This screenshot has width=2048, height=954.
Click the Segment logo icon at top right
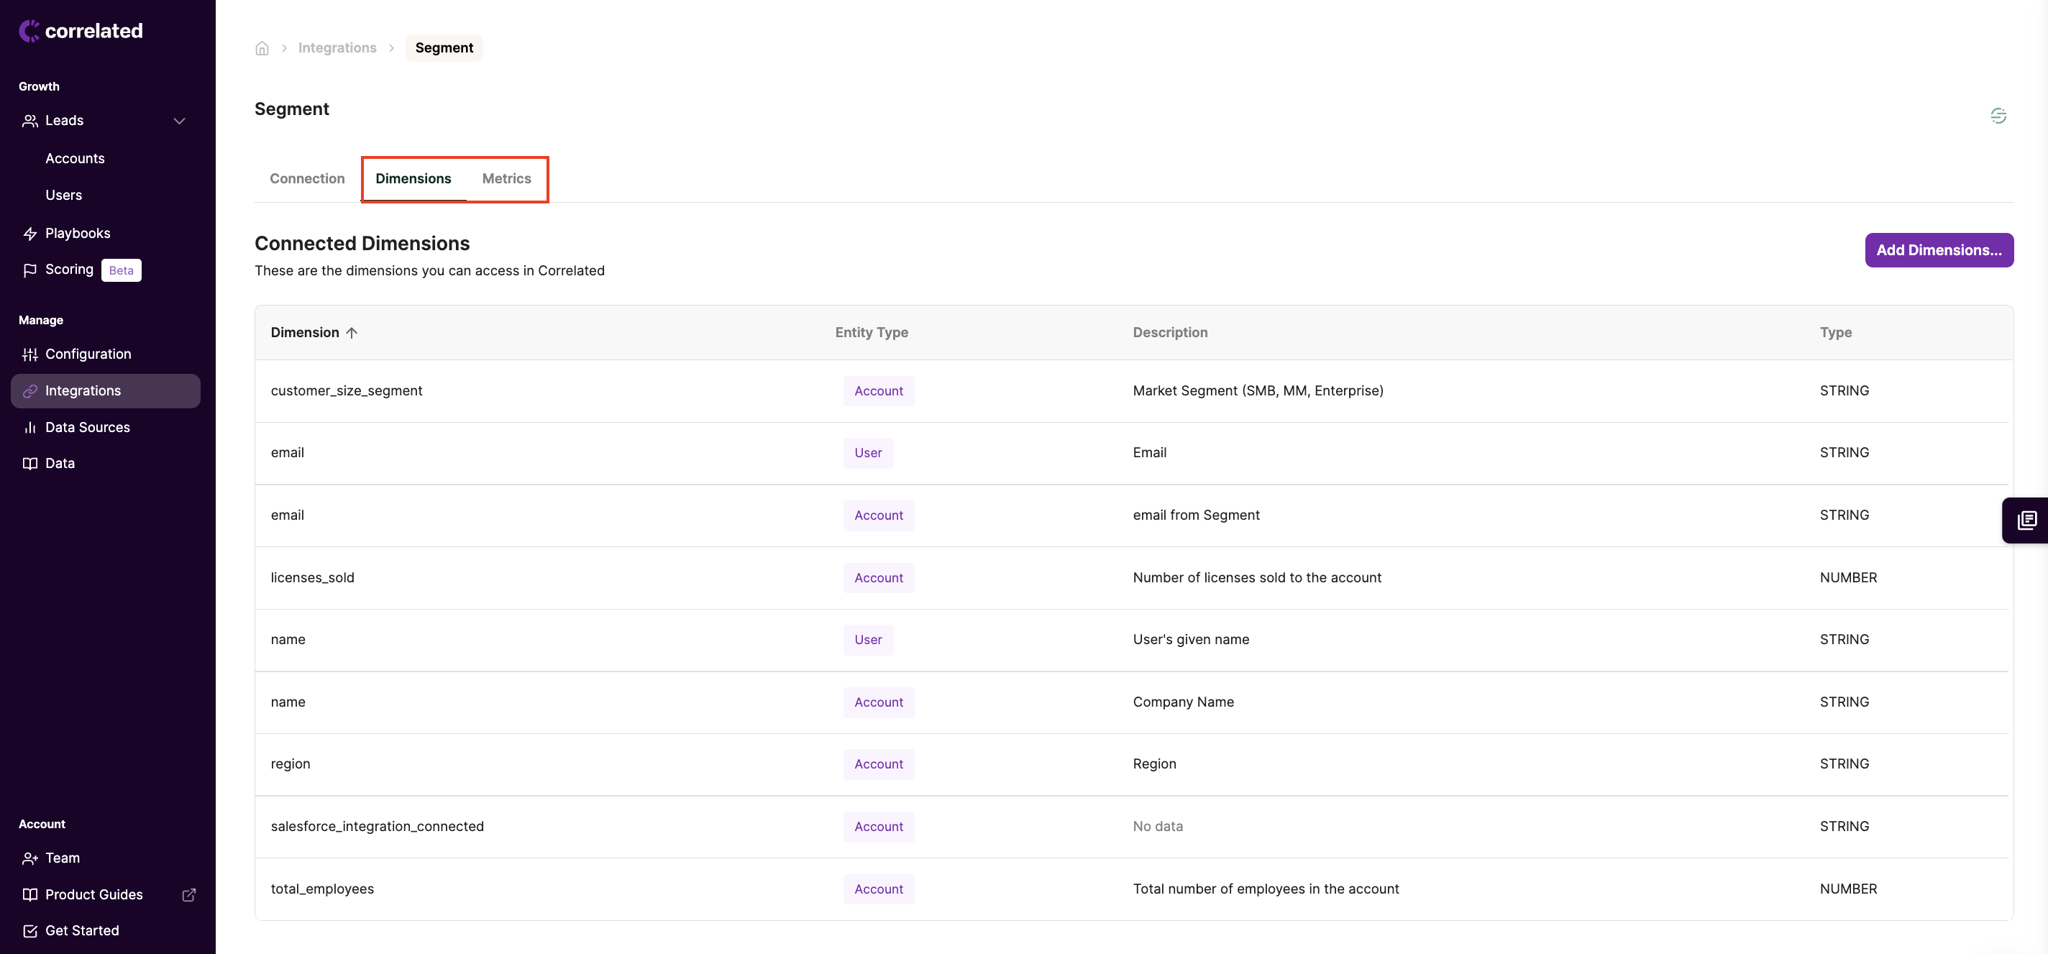click(1997, 116)
